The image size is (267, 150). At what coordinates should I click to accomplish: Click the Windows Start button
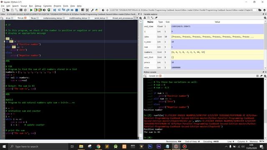click(4, 146)
